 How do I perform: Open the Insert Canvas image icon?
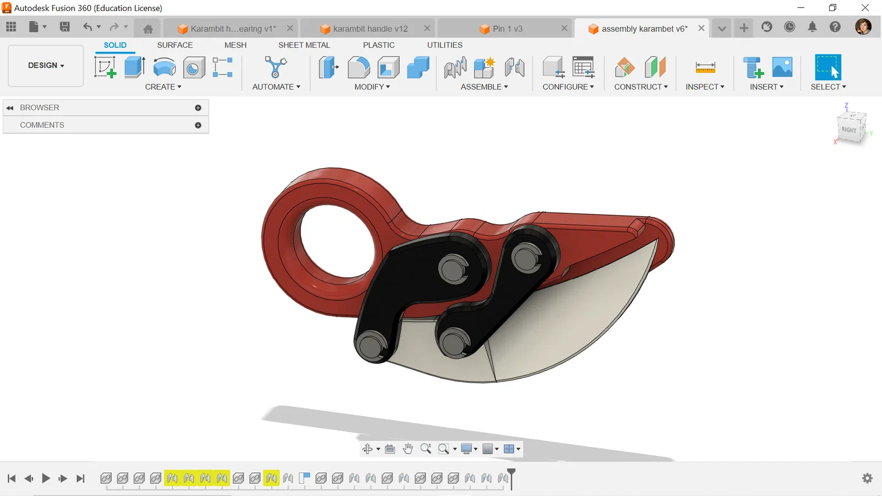(x=782, y=67)
